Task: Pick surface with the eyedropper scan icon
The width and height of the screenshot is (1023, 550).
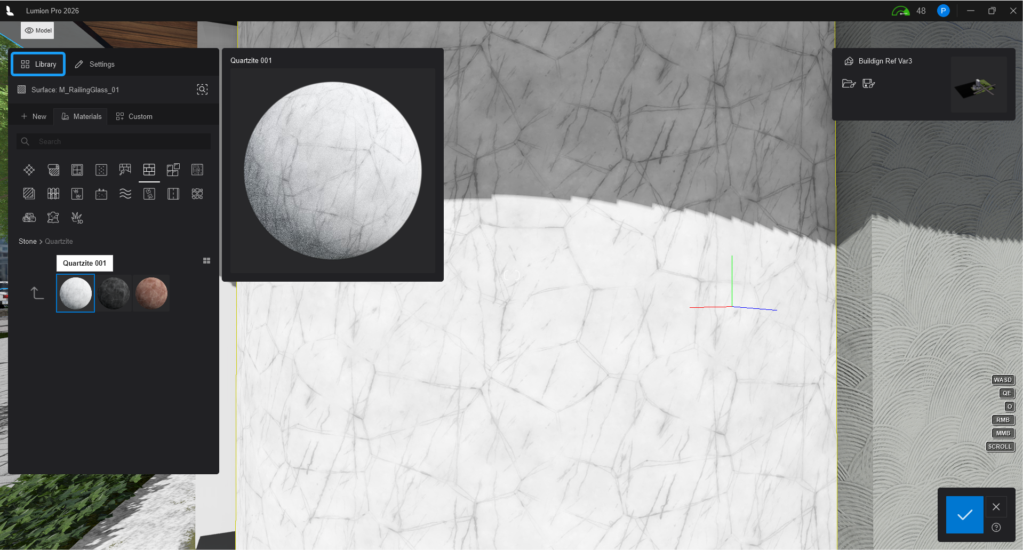Action: coord(202,90)
